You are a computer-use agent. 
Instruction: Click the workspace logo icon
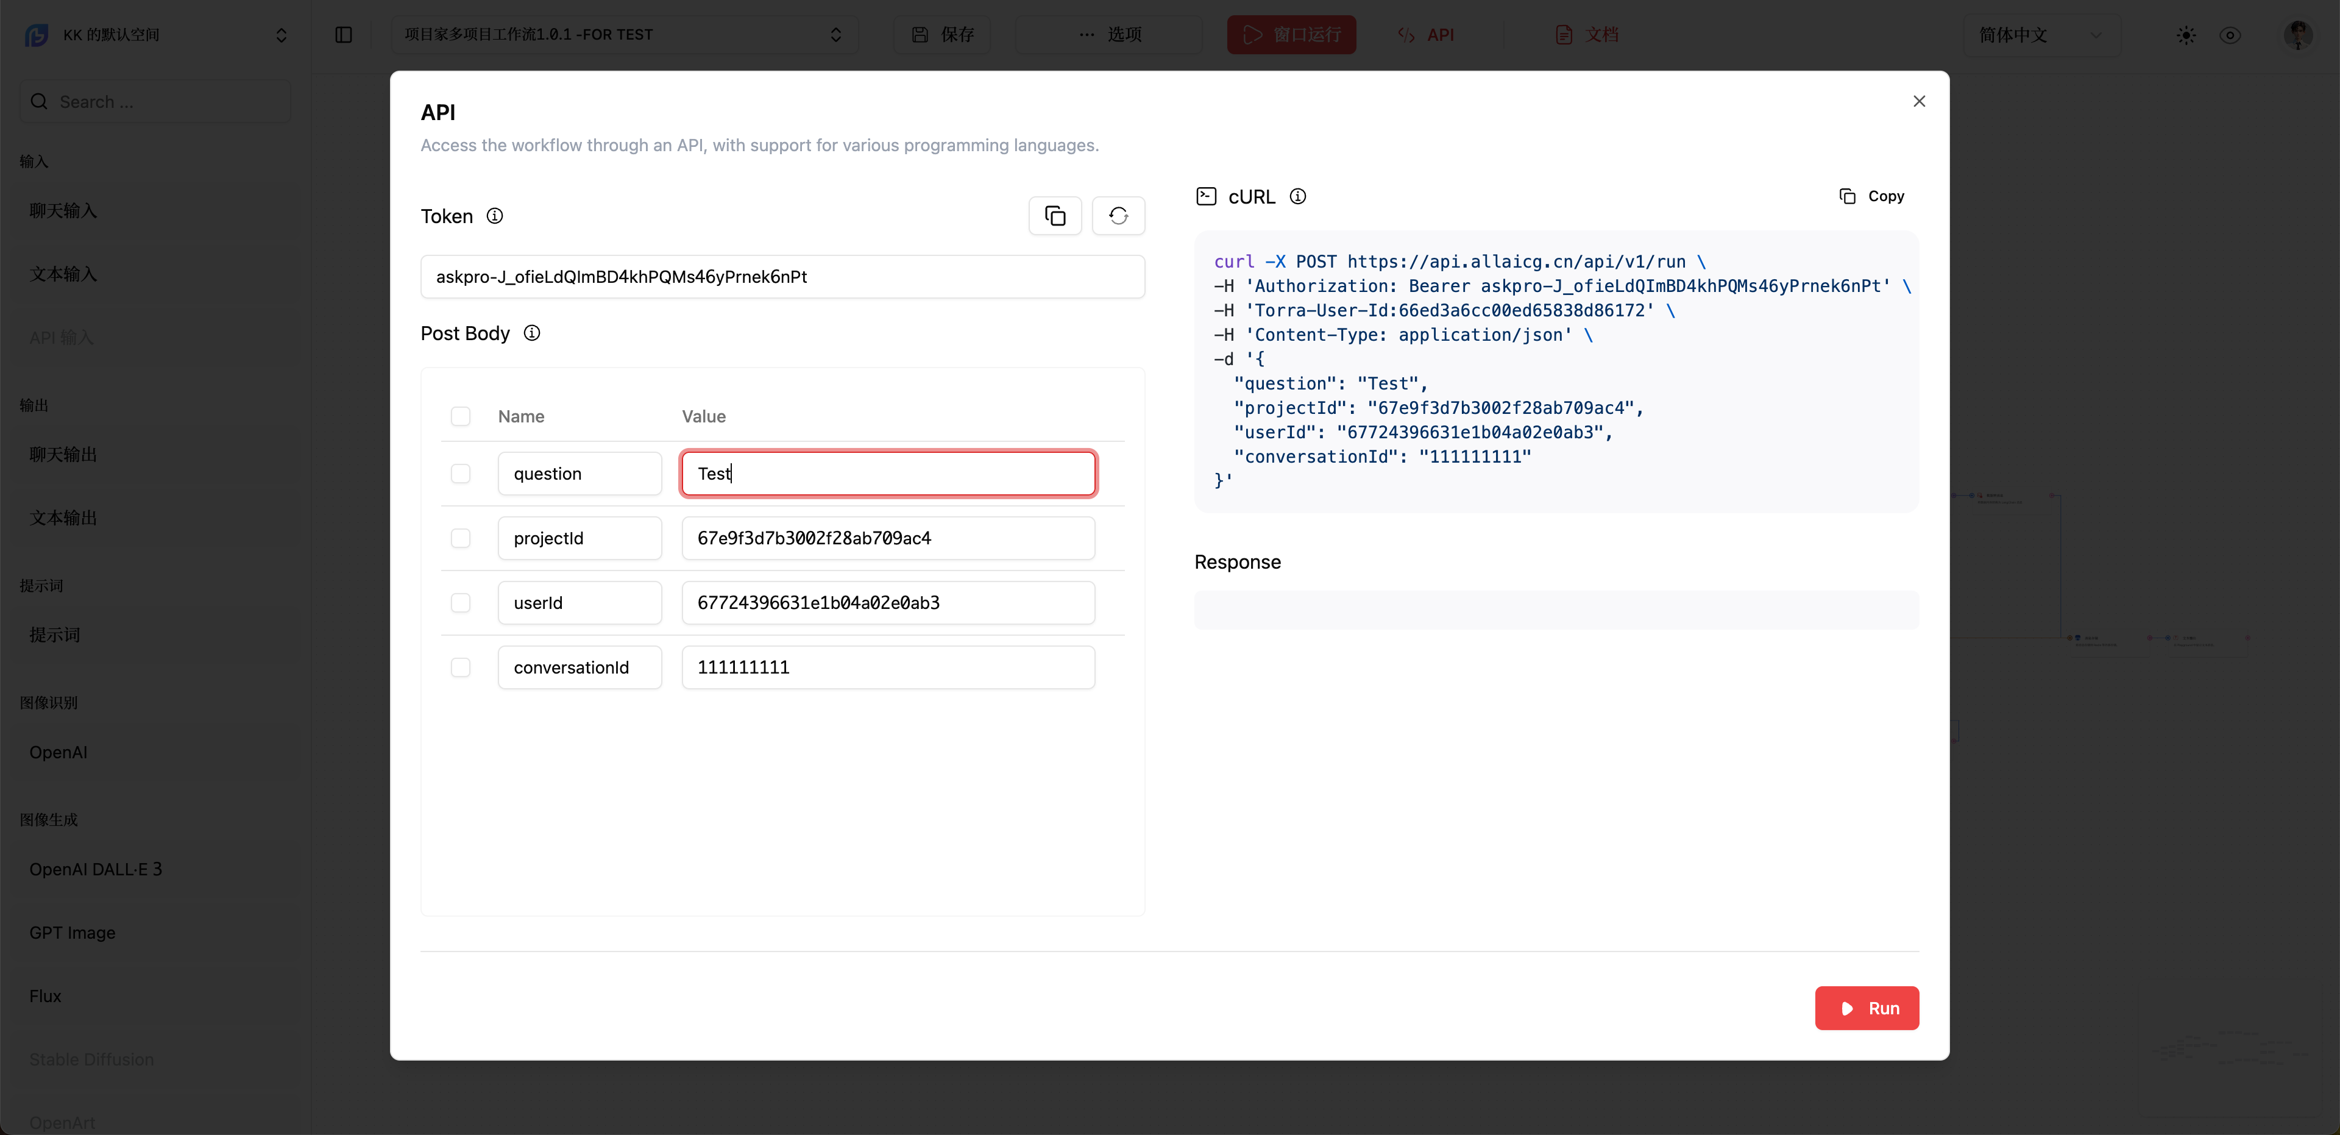pyautogui.click(x=37, y=35)
